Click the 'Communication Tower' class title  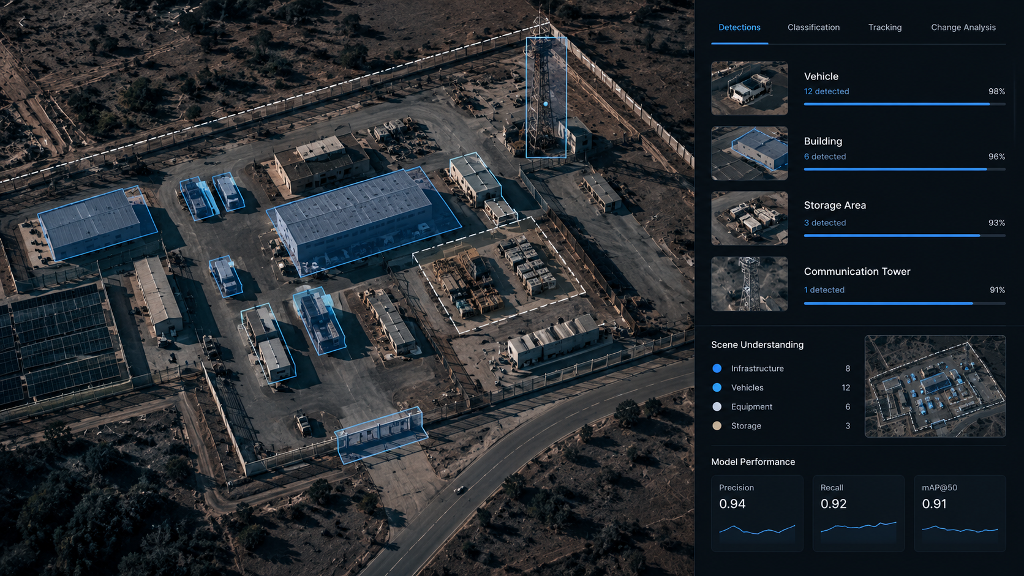857,271
